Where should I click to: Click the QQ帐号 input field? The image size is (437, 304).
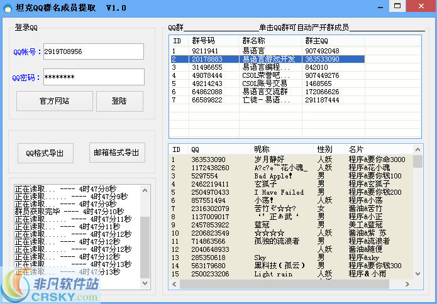click(x=94, y=52)
